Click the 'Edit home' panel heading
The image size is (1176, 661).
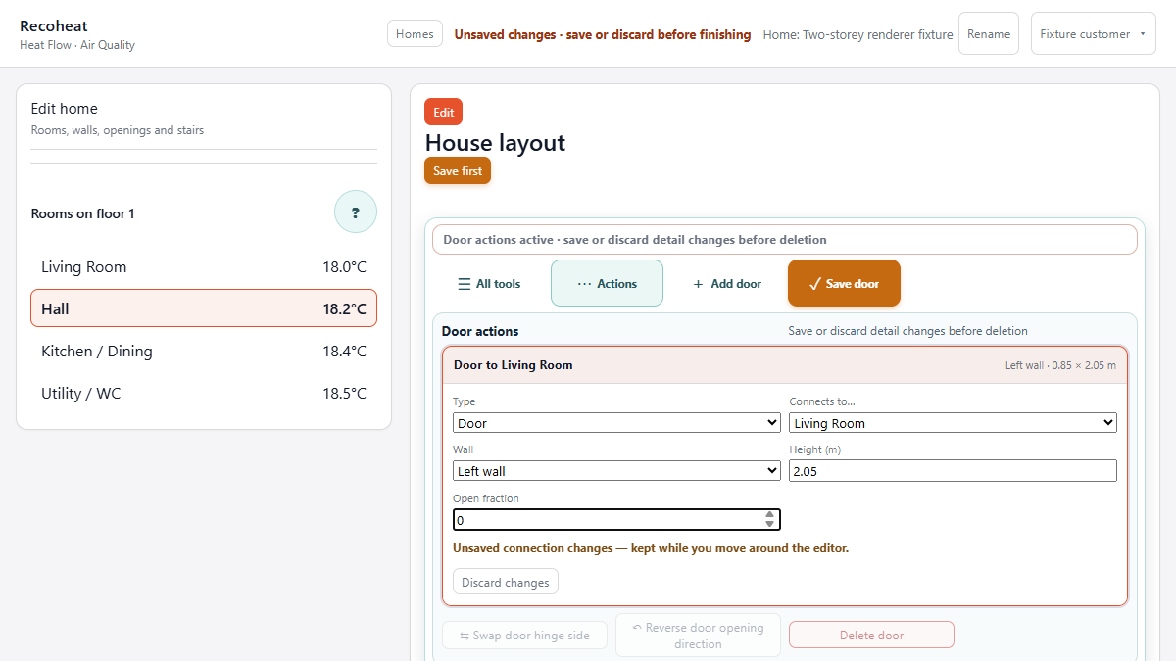coord(65,109)
